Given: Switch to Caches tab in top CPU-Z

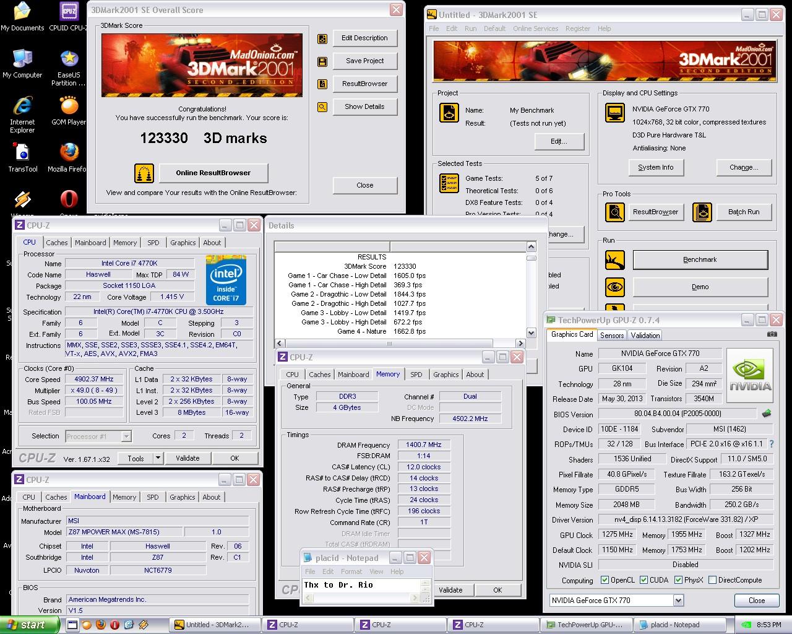Looking at the screenshot, I should click(x=57, y=243).
